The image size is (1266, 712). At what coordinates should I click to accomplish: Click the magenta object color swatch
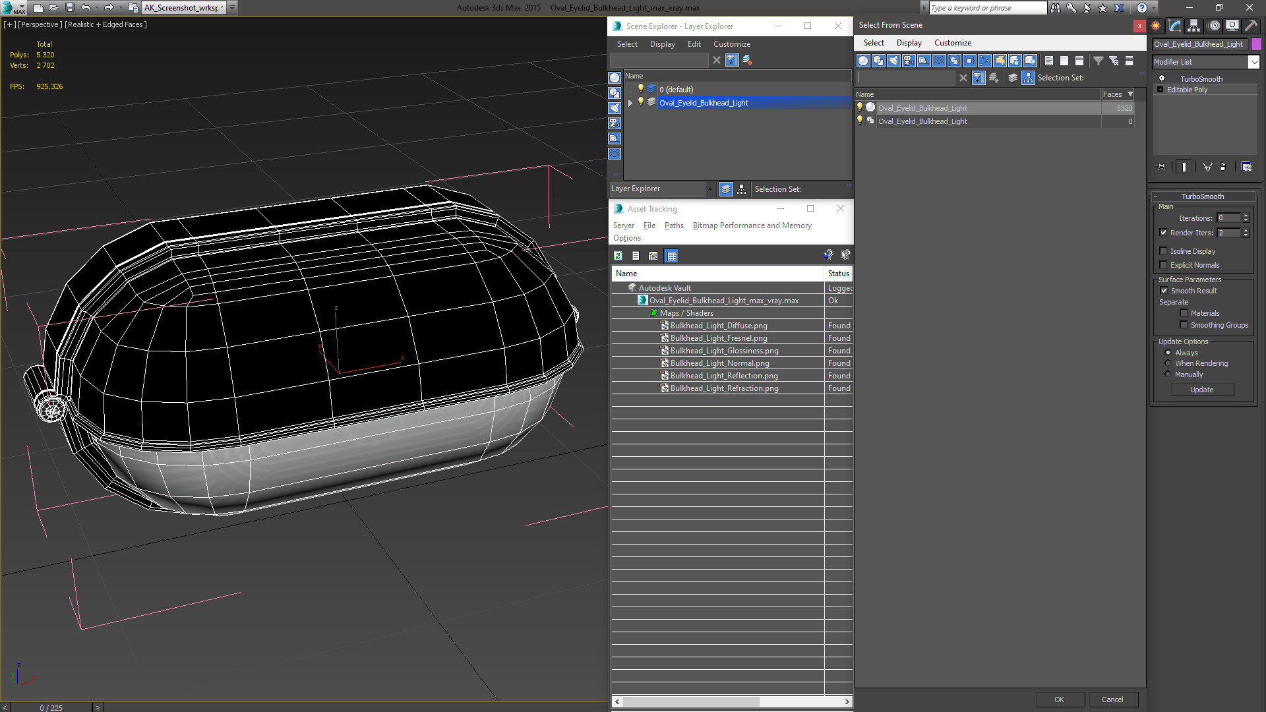(1256, 44)
